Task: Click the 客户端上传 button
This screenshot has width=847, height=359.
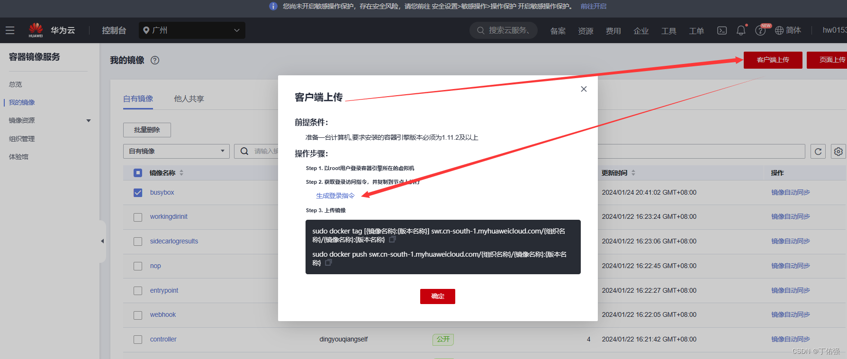Action: 773,60
